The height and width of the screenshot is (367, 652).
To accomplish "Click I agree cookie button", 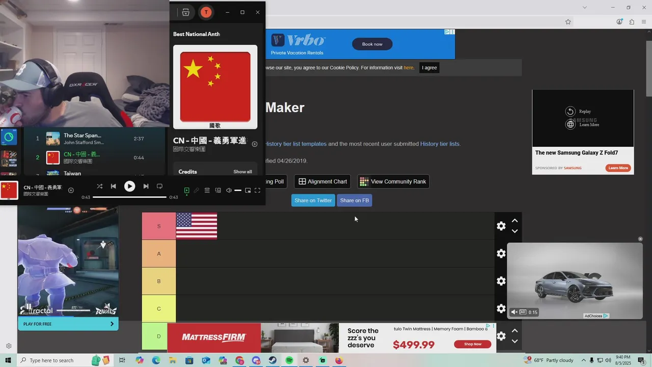I will pos(429,68).
